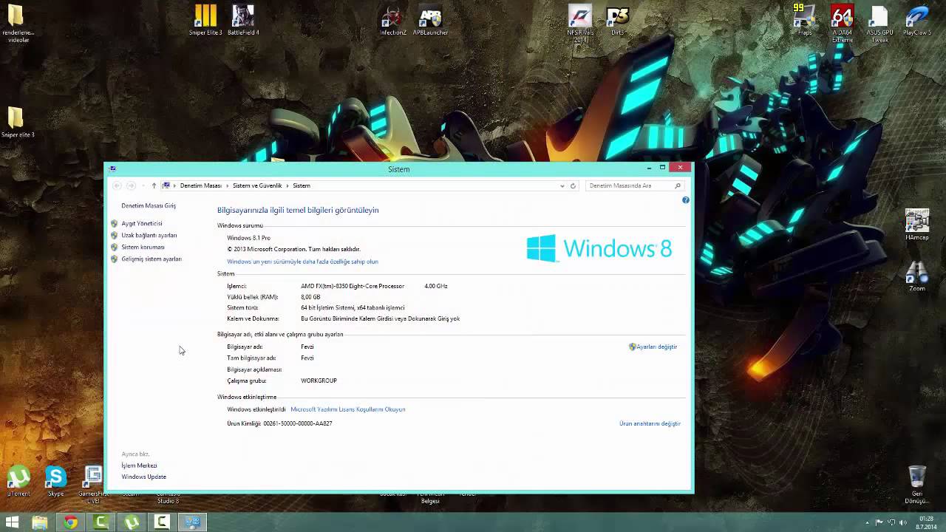Open the Sniper elite 3 folder icon
The width and height of the screenshot is (946, 532).
[x=17, y=122]
